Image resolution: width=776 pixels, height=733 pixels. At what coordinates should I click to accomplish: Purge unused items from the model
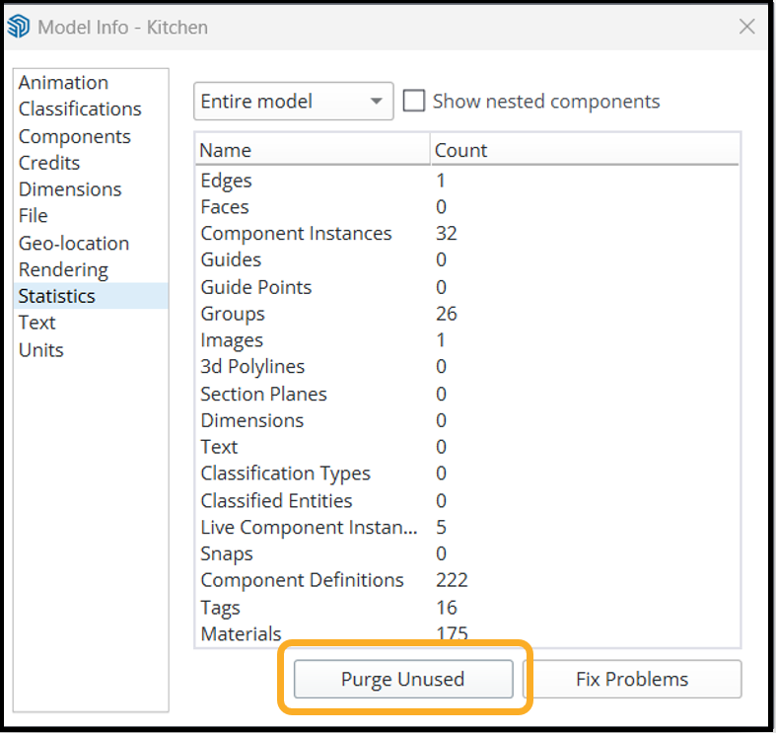tap(402, 679)
